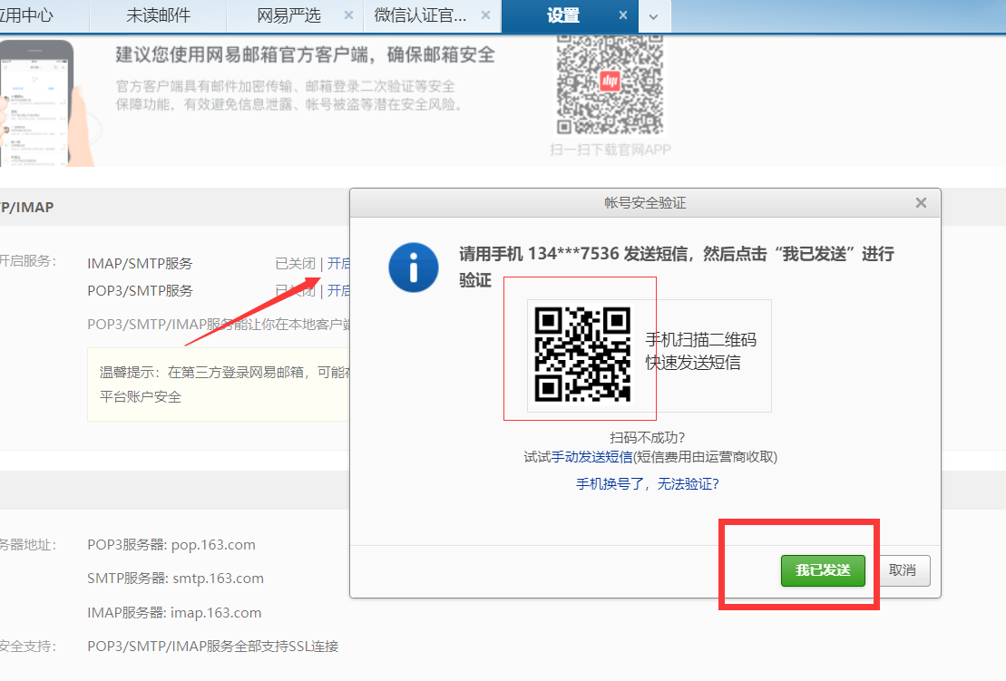
Task: Click the green 我已发送 button
Action: coord(823,570)
